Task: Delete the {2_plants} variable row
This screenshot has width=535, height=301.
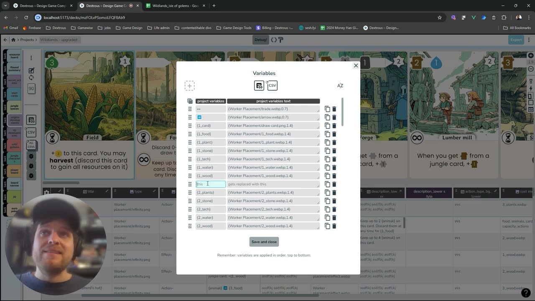Action: 334,193
